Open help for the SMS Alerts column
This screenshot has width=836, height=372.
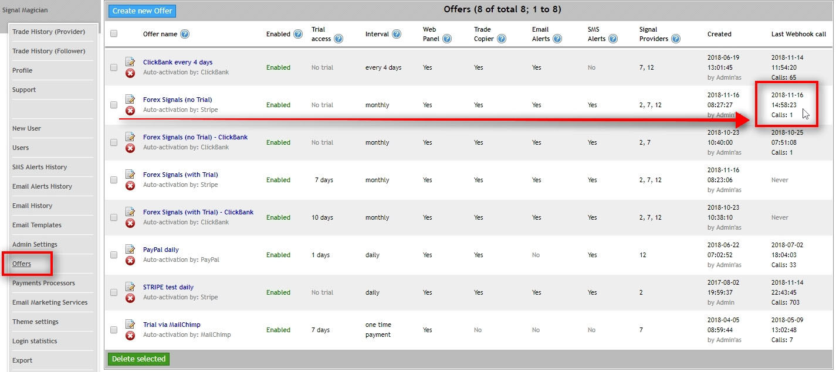pyautogui.click(x=614, y=38)
